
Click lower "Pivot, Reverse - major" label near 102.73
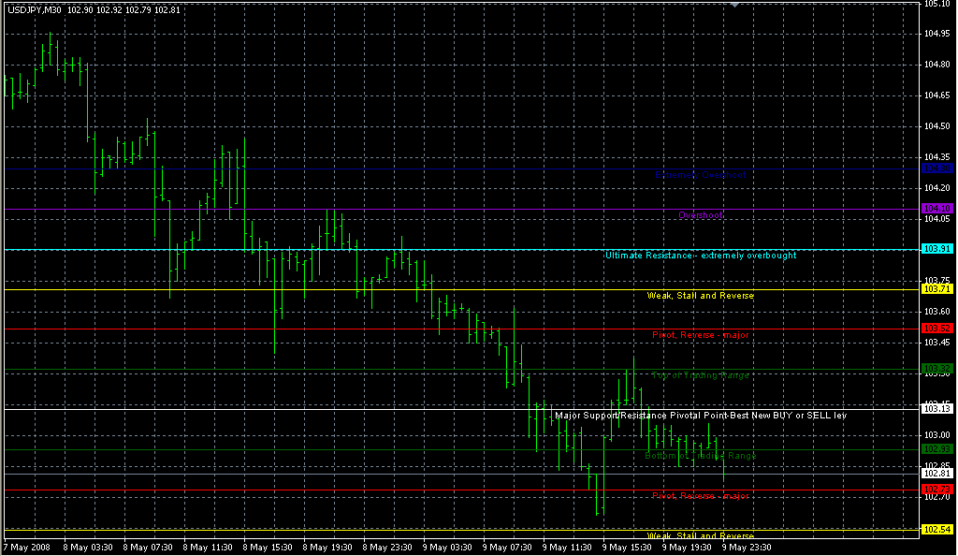[x=701, y=495]
